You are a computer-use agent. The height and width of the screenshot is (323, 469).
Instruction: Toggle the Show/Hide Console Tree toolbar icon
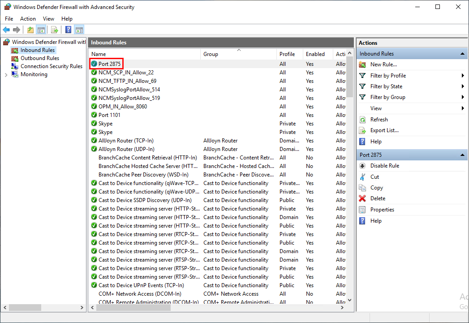click(41, 30)
